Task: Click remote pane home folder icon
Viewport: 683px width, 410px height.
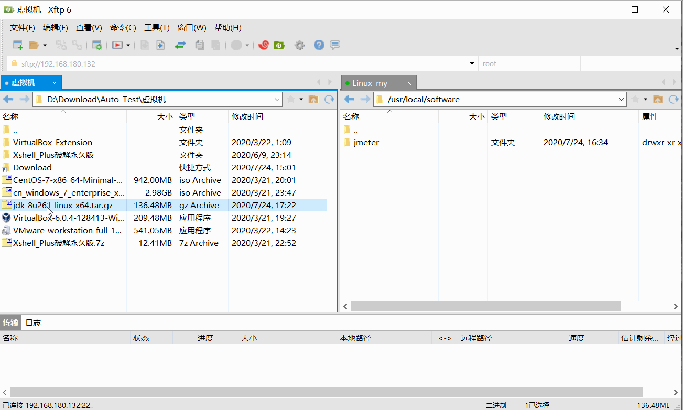Action: pyautogui.click(x=657, y=99)
